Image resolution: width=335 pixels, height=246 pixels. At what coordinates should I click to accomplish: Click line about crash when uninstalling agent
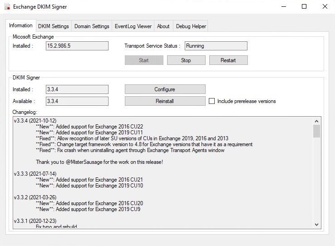[130, 150]
